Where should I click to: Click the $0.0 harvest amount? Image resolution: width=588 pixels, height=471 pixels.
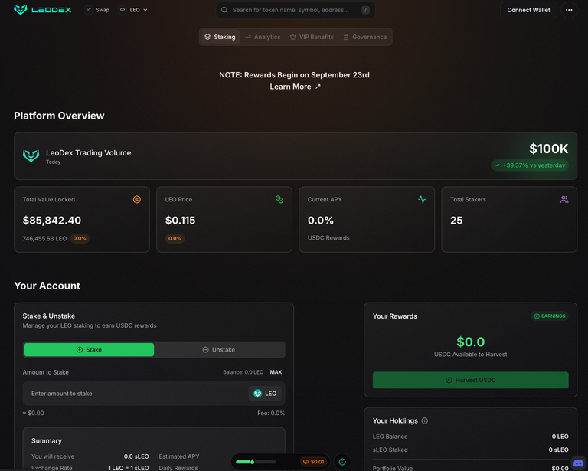[471, 342]
